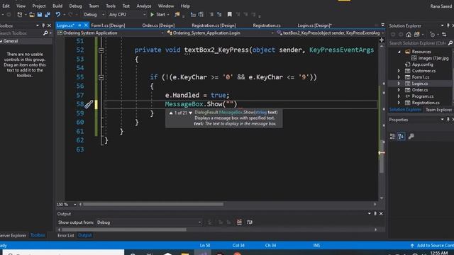Click the Property Pages wrench icon
454x255 pixels.
[411, 136]
